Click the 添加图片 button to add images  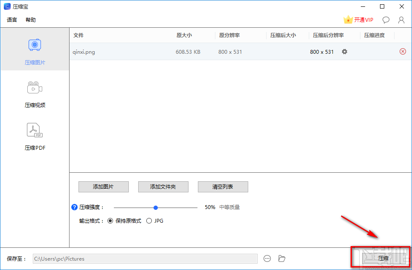[103, 187]
